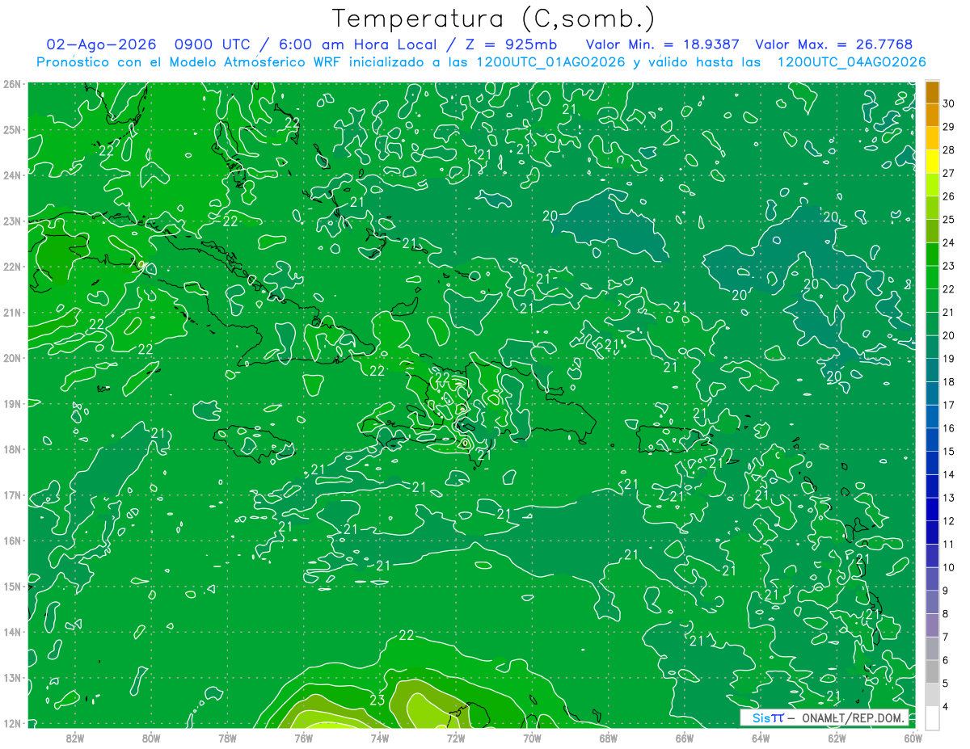Image resolution: width=970 pixels, height=749 pixels.
Task: Click the '14N' latitude label
Action: click(12, 632)
